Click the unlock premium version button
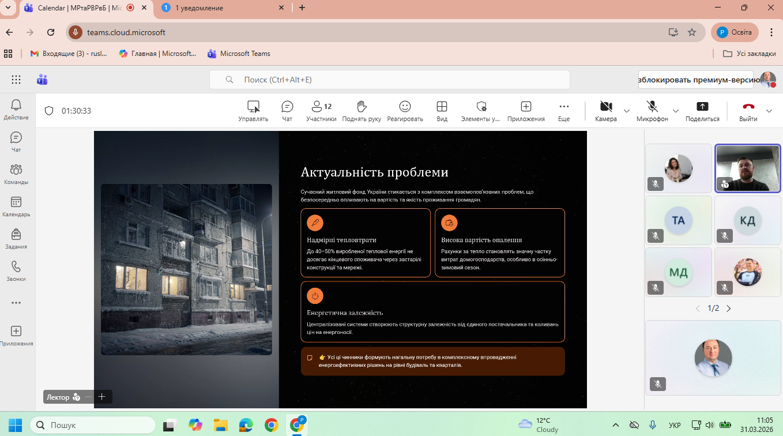The height and width of the screenshot is (436, 783). tap(695, 80)
